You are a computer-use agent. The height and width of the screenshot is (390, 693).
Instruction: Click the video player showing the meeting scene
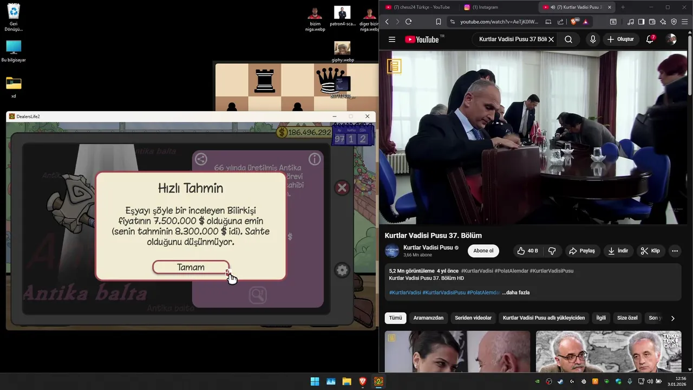(533, 137)
